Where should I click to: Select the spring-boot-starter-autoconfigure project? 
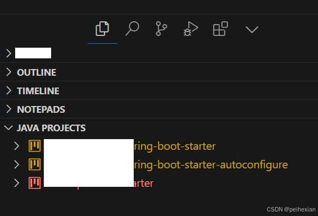pyautogui.click(x=159, y=164)
